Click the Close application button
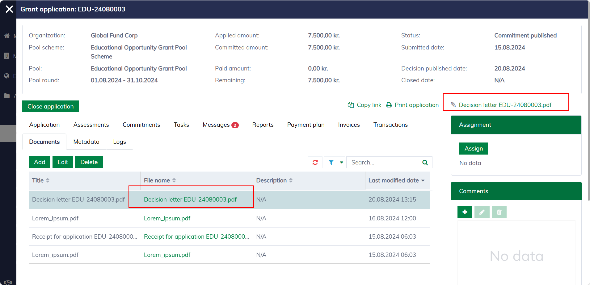This screenshot has height=285, width=590. coord(50,106)
